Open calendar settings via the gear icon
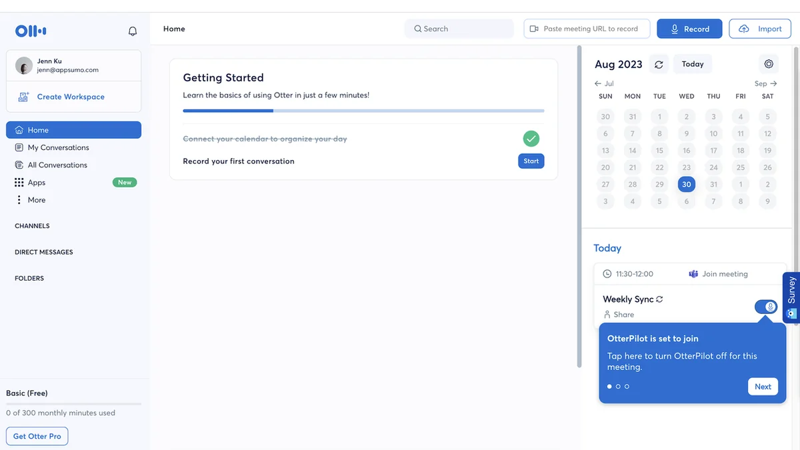The width and height of the screenshot is (800, 450). coord(768,63)
